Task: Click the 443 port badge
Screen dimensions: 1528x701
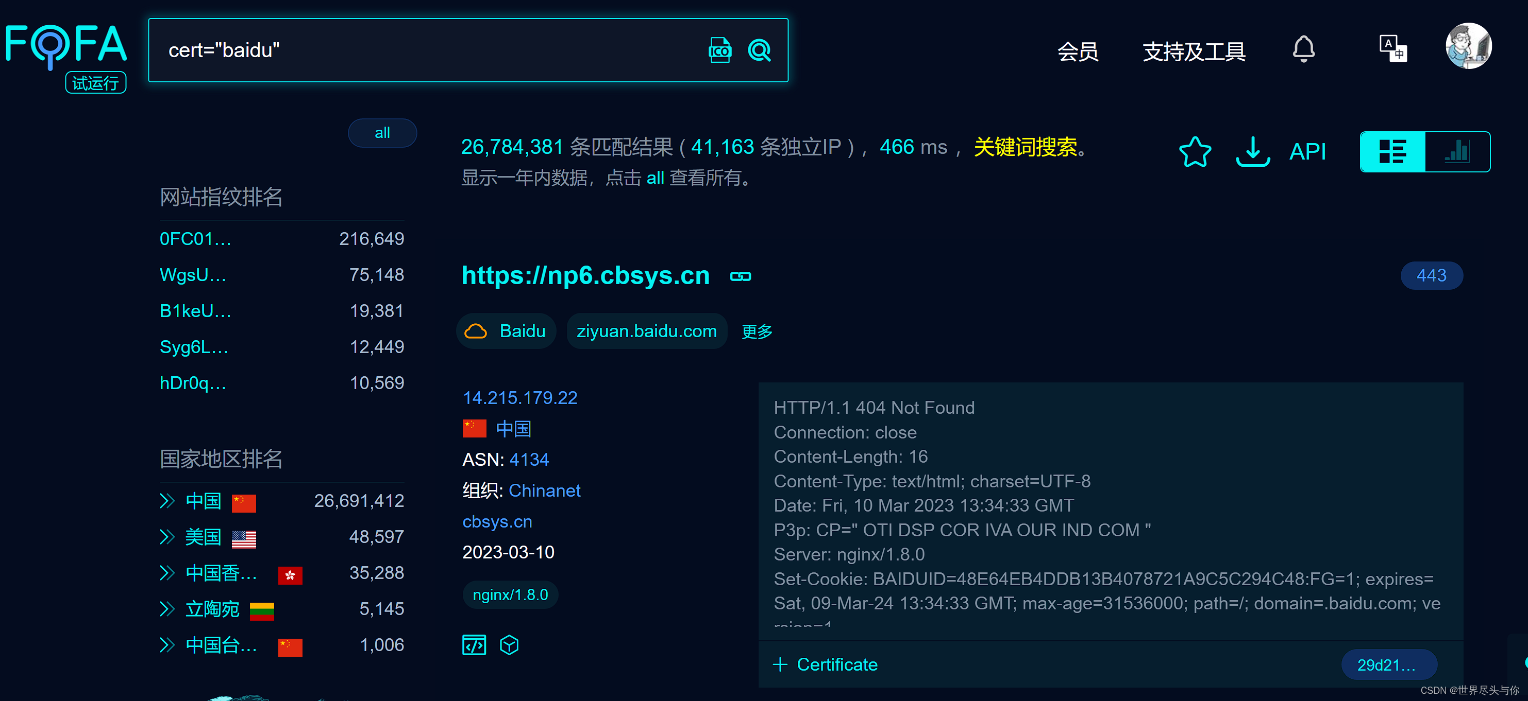Action: 1431,275
